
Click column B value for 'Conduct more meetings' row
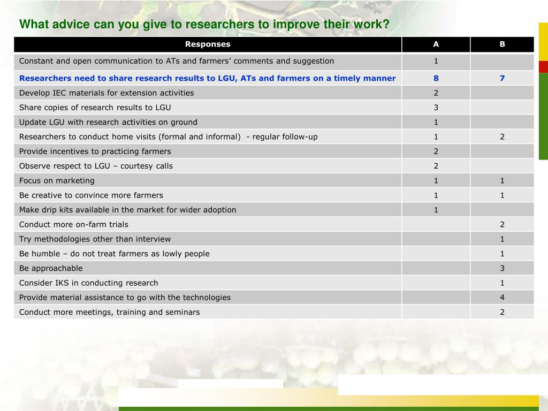pos(502,313)
